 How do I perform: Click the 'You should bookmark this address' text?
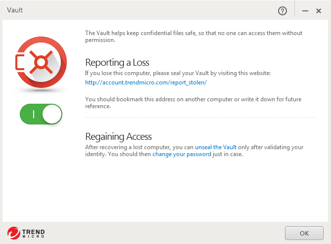tap(193, 103)
